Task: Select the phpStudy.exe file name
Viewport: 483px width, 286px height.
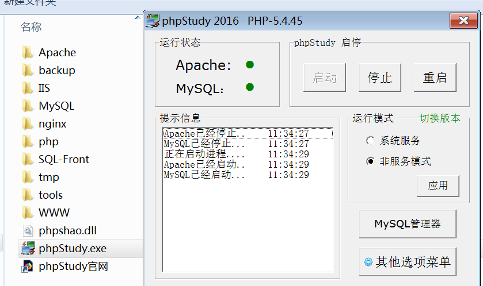Action: 73,248
